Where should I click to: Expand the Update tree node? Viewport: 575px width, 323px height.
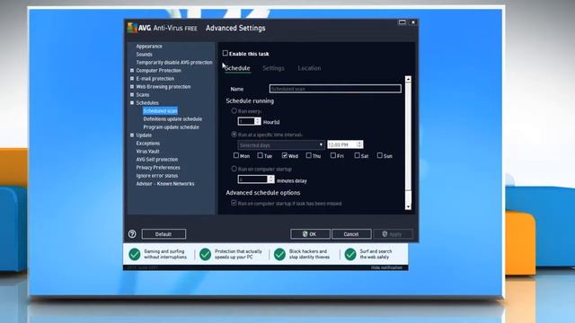click(132, 135)
